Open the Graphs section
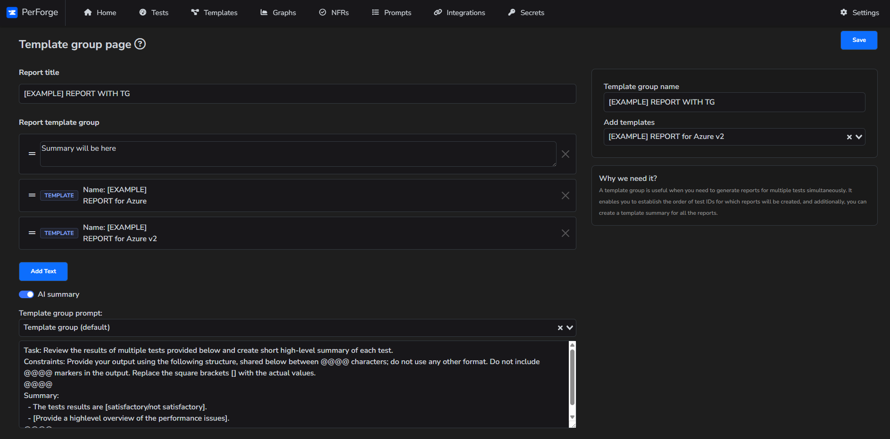The height and width of the screenshot is (439, 890). (278, 13)
